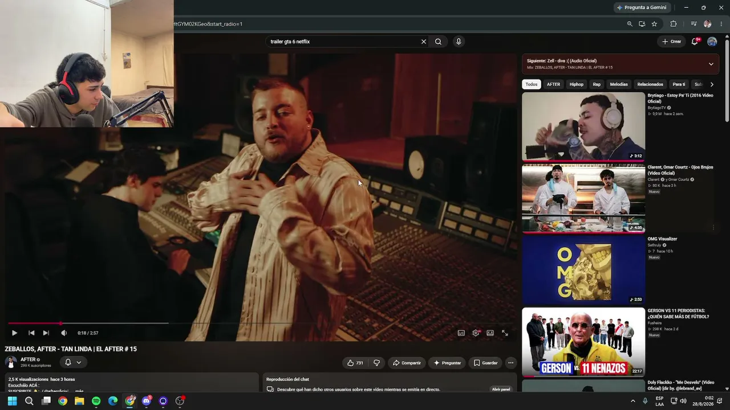Image resolution: width=730 pixels, height=410 pixels.
Task: Open Gerson vs 11 Periodistas thumbnail
Action: (x=583, y=342)
